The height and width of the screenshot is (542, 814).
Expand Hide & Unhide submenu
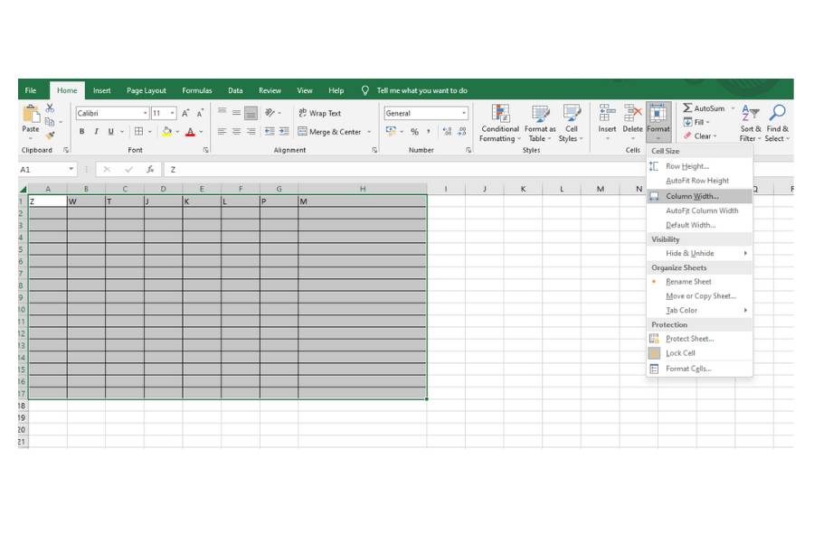[x=699, y=253]
